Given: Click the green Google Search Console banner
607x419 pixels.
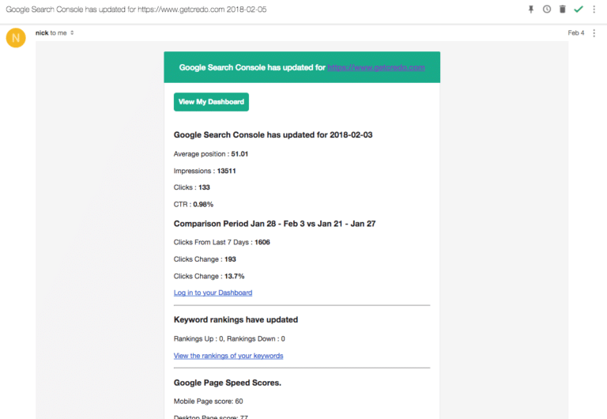Looking at the screenshot, I should 253,68.
